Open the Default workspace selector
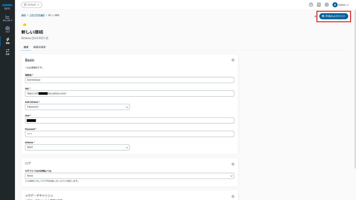This screenshot has height=200, width=356. 32,5
